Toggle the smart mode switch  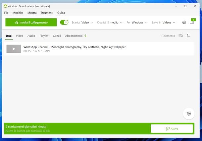point(64,22)
